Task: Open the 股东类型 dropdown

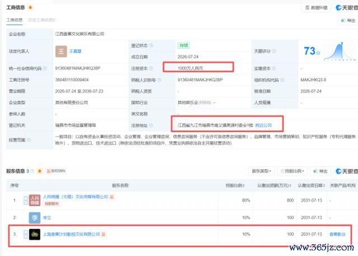Action: 261,171
